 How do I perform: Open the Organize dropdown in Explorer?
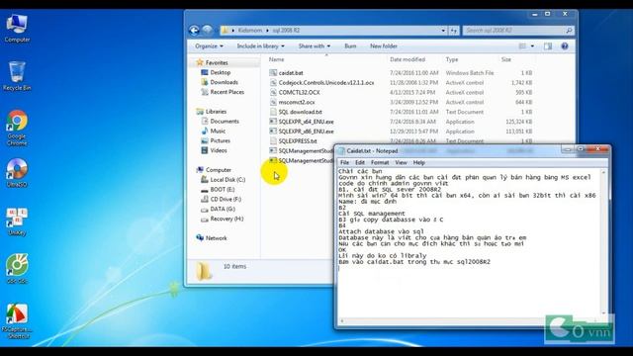(209, 46)
